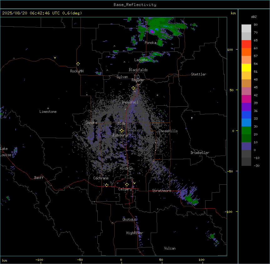Click the RockyMH label

coord(77,71)
